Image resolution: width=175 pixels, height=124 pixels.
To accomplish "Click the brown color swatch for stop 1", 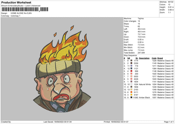I will point(131,61).
